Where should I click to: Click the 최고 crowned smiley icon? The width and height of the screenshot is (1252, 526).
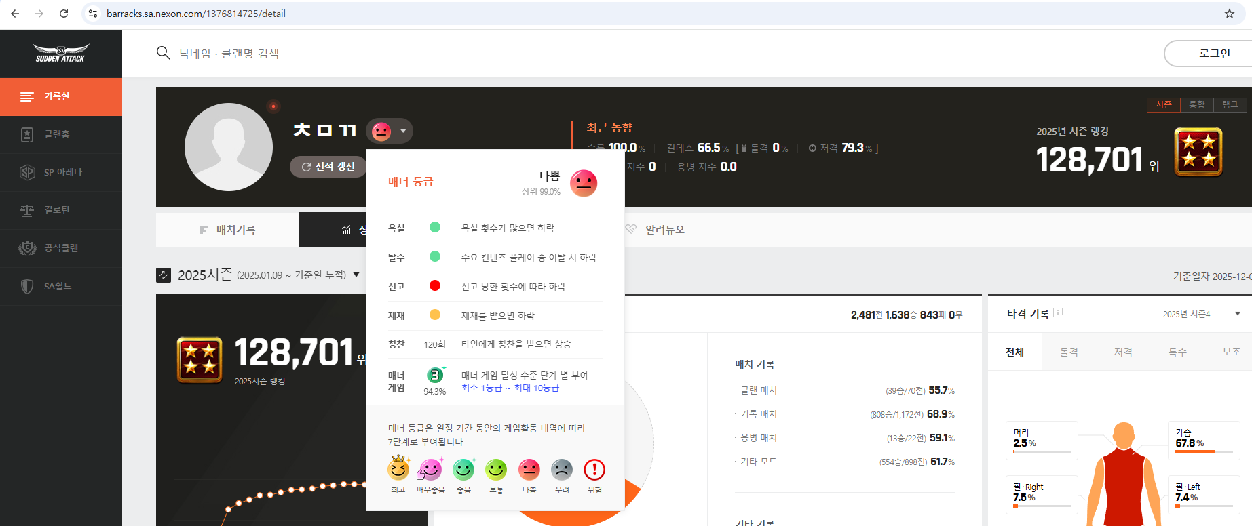coord(398,468)
